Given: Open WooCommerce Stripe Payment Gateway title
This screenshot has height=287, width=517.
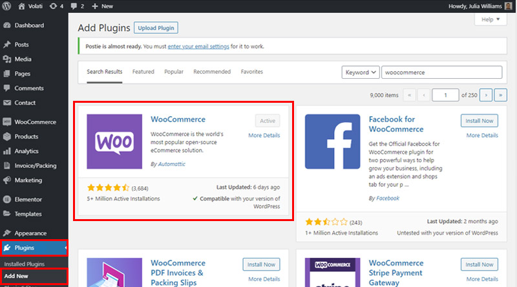Looking at the screenshot, I should (x=396, y=273).
